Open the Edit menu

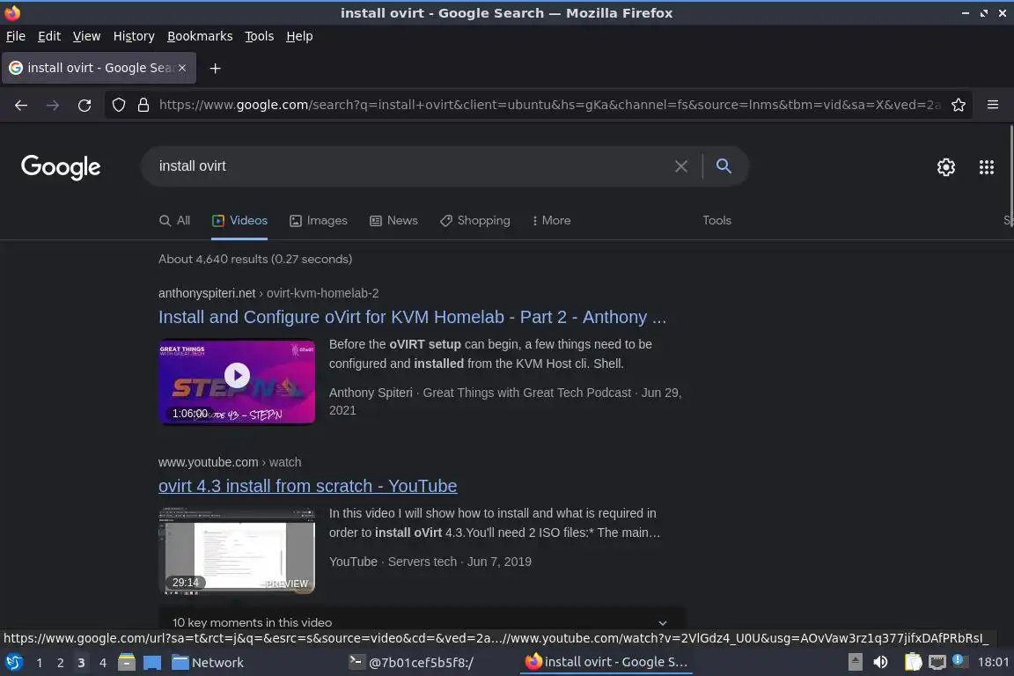click(49, 36)
